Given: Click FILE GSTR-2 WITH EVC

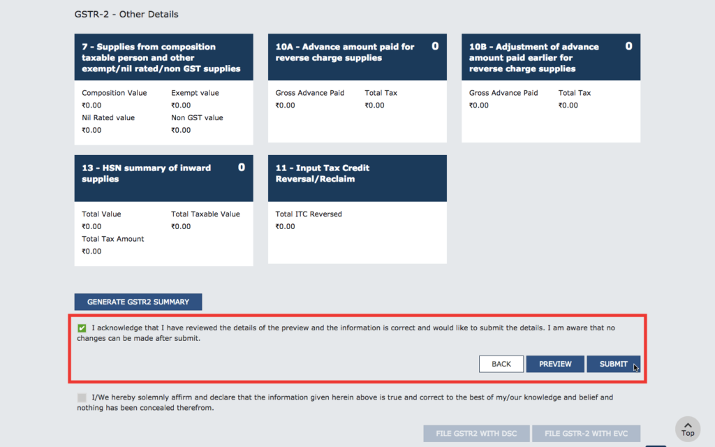Looking at the screenshot, I should pyautogui.click(x=587, y=433).
